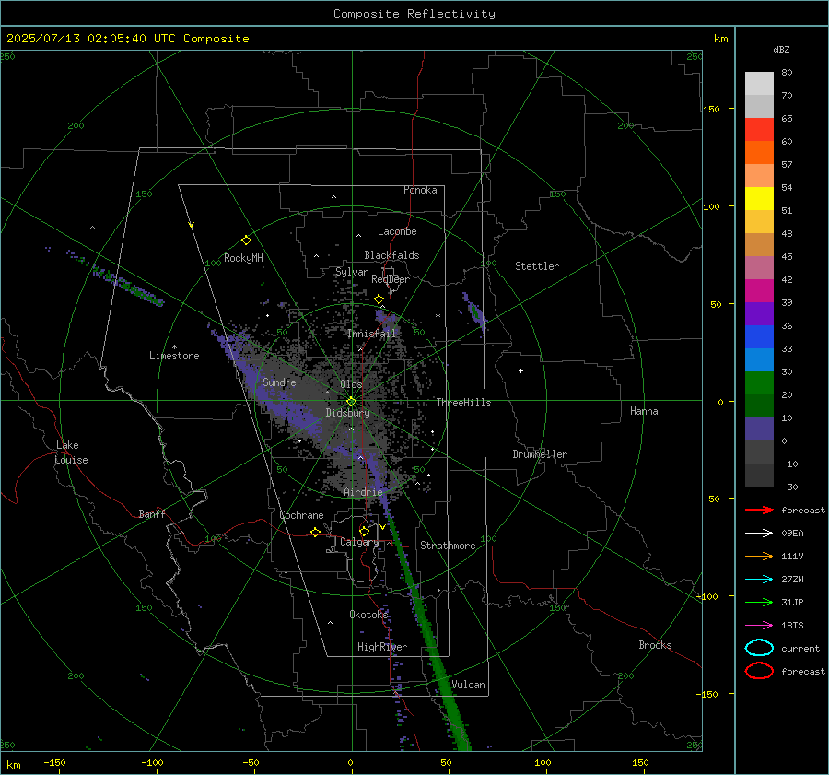829x775 pixels.
Task: Click the RockyMH label
Action: click(243, 258)
